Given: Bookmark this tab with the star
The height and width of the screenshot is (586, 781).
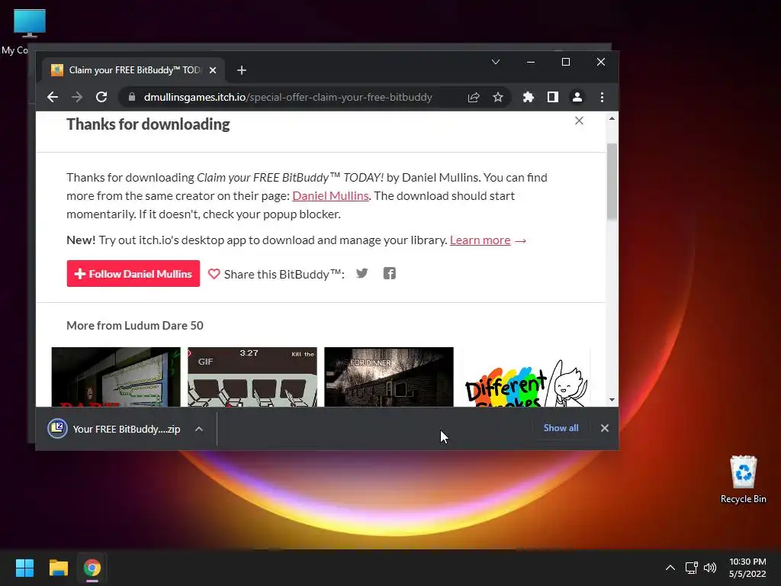Looking at the screenshot, I should (x=497, y=97).
